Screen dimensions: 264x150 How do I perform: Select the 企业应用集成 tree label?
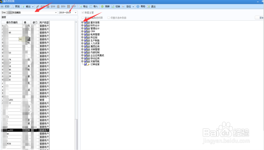[x=97, y=55]
